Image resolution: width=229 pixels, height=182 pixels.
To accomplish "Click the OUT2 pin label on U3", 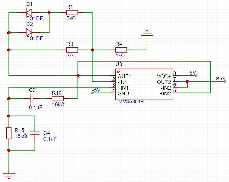I will click(164, 82).
